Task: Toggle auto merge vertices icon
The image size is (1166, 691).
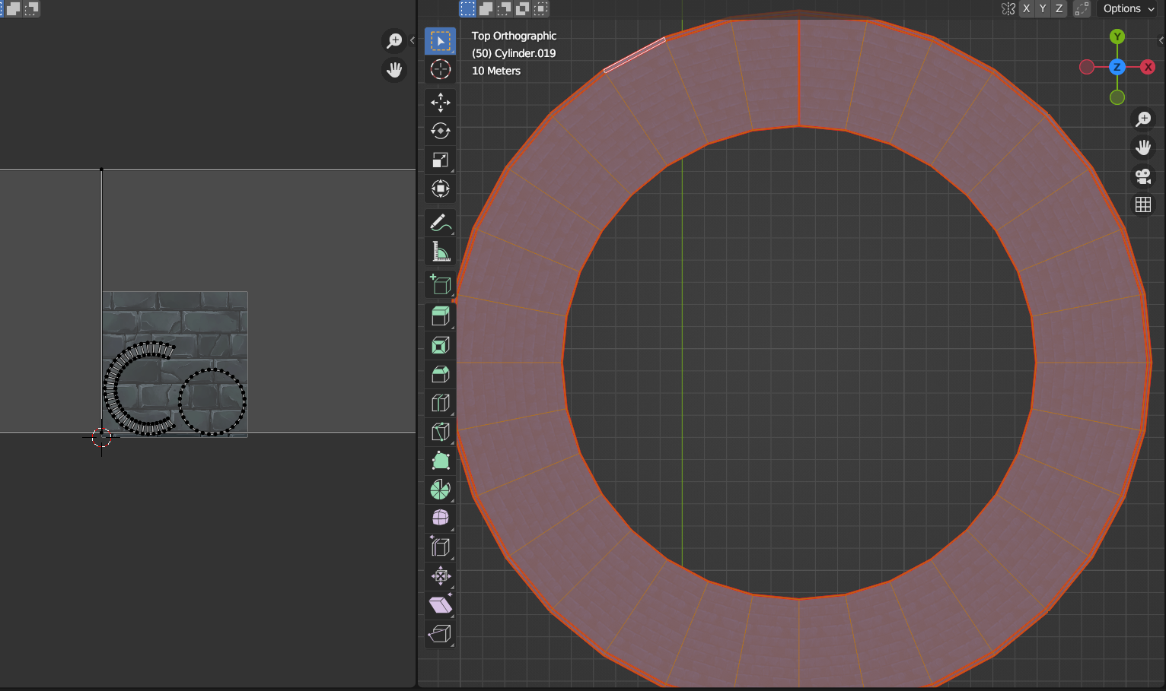Action: pos(1081,8)
